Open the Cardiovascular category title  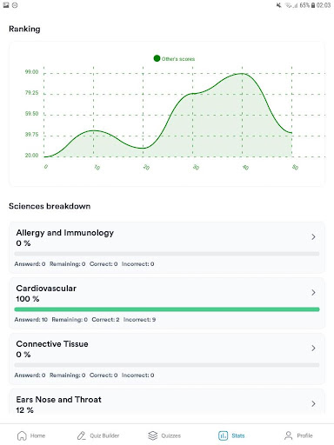tap(46, 289)
